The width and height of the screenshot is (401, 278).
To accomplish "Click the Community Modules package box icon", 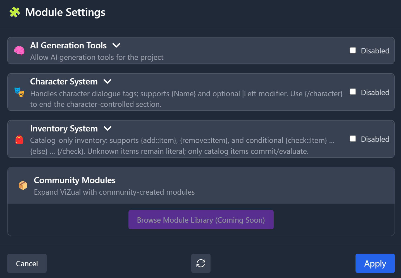I will click(23, 185).
